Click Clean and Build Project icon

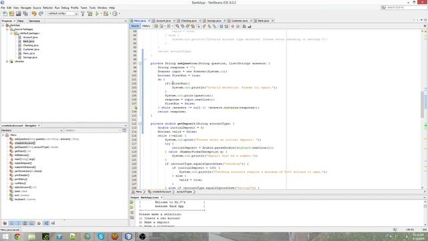click(90, 13)
